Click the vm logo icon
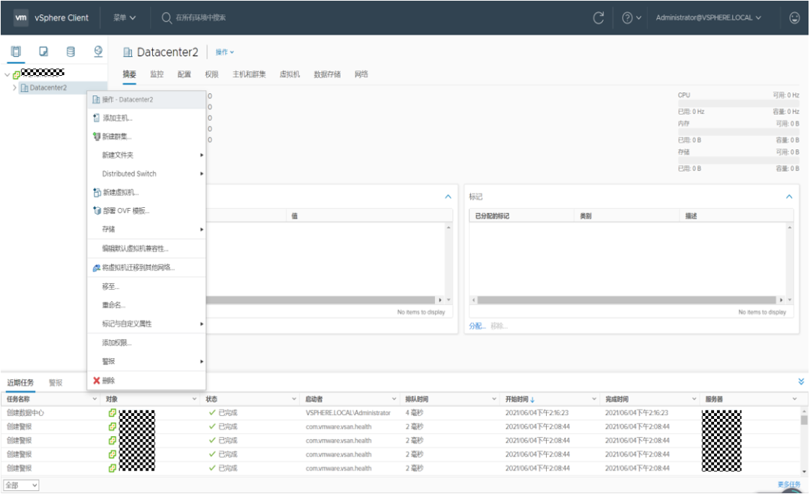This screenshot has width=810, height=494. pyautogui.click(x=21, y=17)
